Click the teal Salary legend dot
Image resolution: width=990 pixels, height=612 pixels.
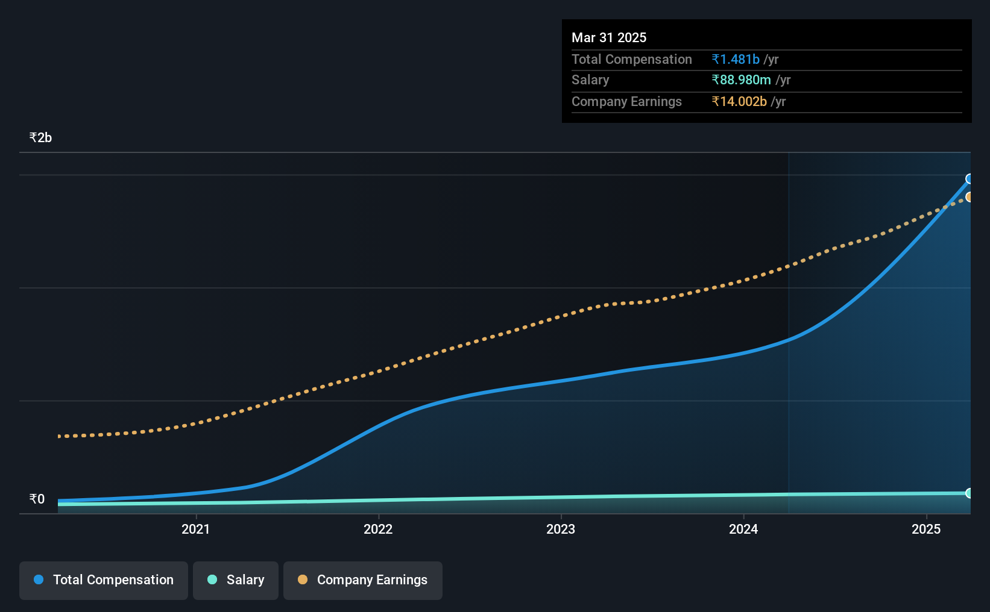[212, 579]
